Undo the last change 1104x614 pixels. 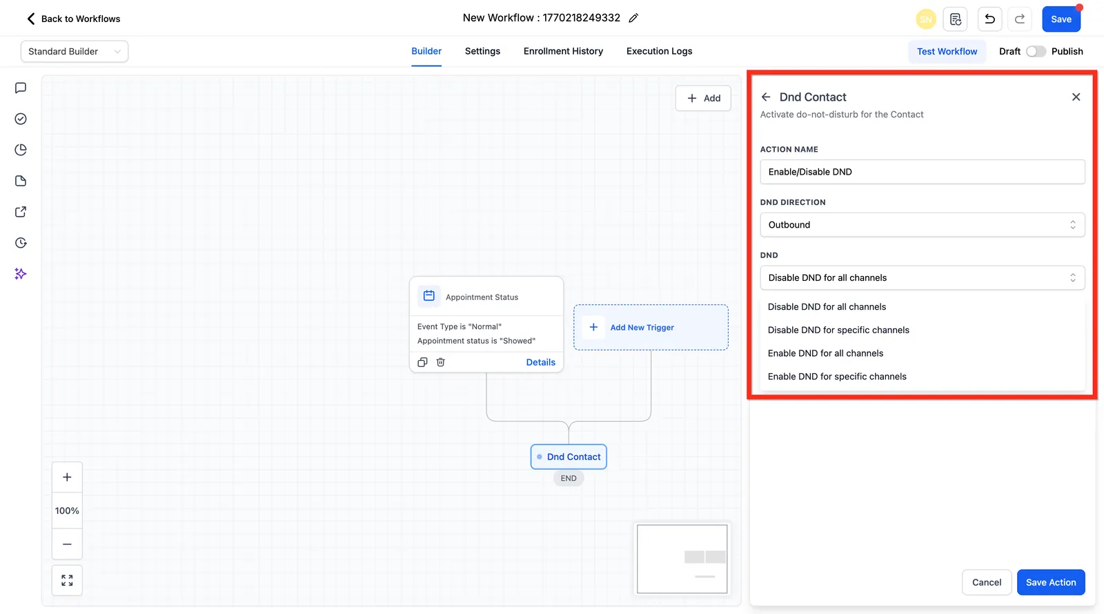(989, 19)
